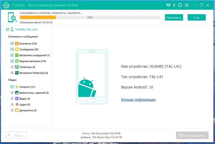215x144 pixels.
Task: Uncheck the Галерея (121) checkbox
Action: pos(12,87)
